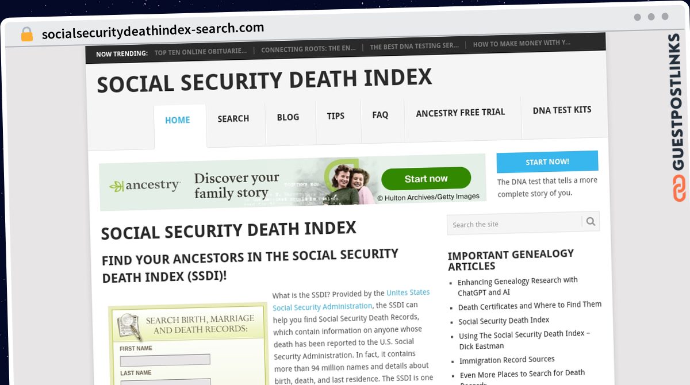Image resolution: width=690 pixels, height=385 pixels.
Task: Open trending link Connecting Roots
Action: 308,49
